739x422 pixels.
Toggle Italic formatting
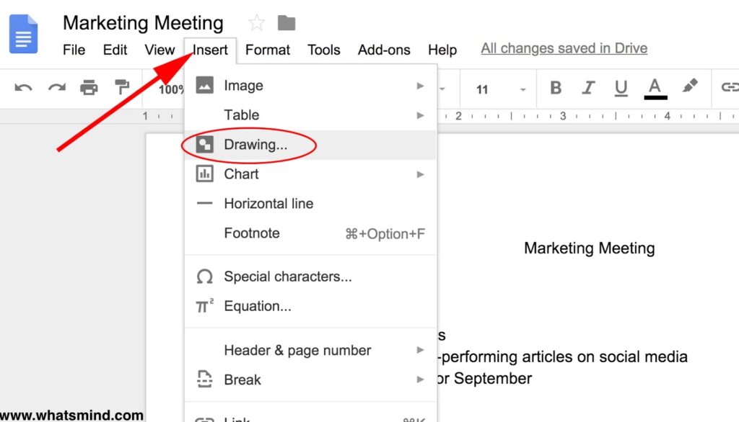(588, 88)
